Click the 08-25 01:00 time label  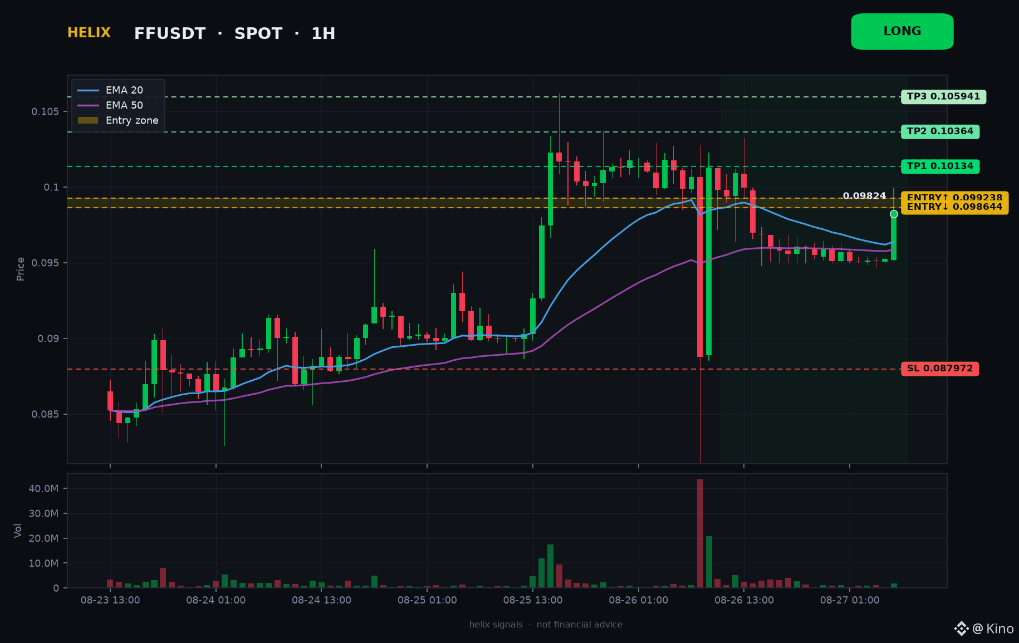tap(427, 600)
